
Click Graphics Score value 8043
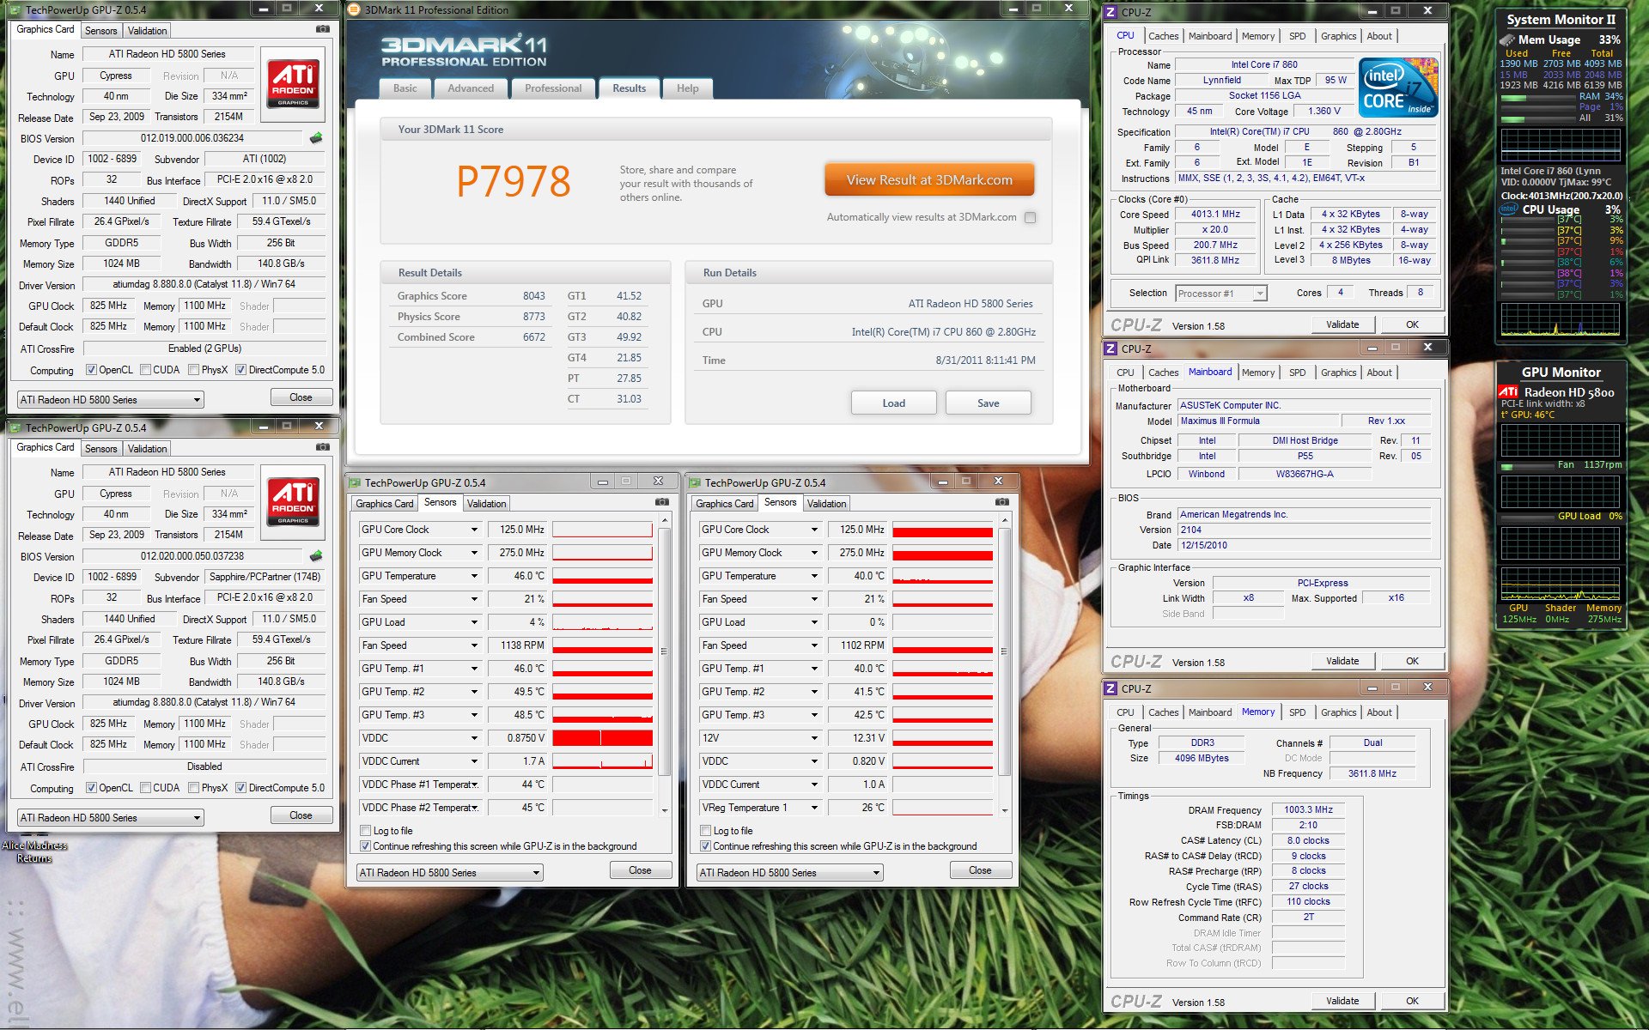pos(534,296)
